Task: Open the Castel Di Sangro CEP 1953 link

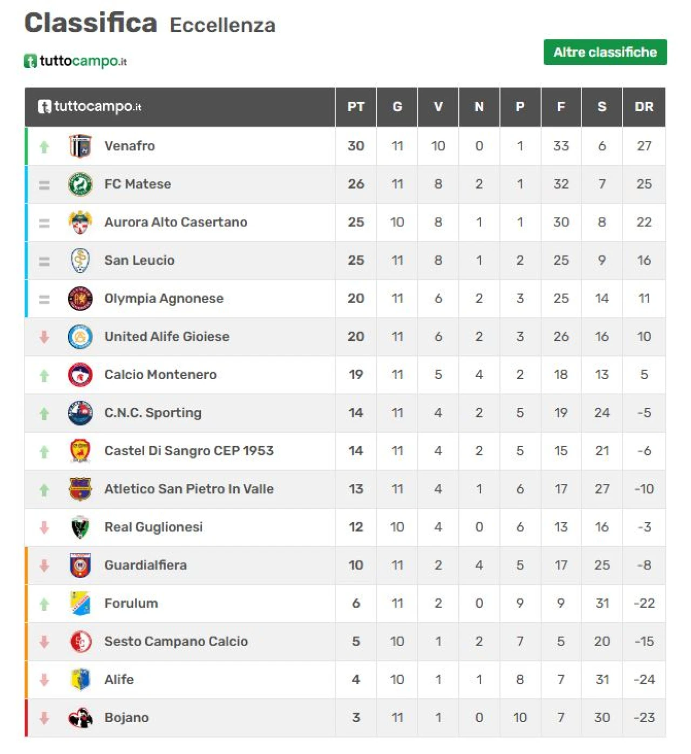Action: 189,451
